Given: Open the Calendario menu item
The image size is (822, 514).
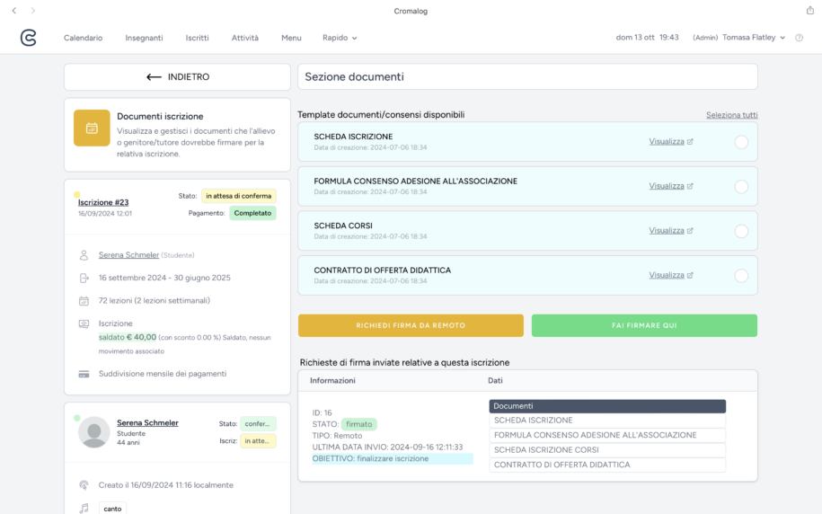Looking at the screenshot, I should [83, 38].
